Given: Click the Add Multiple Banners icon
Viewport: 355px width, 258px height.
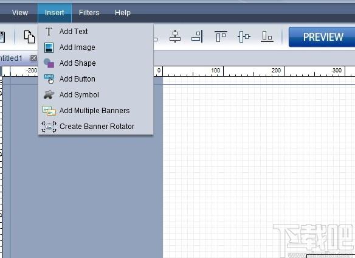Looking at the screenshot, I should [x=49, y=111].
